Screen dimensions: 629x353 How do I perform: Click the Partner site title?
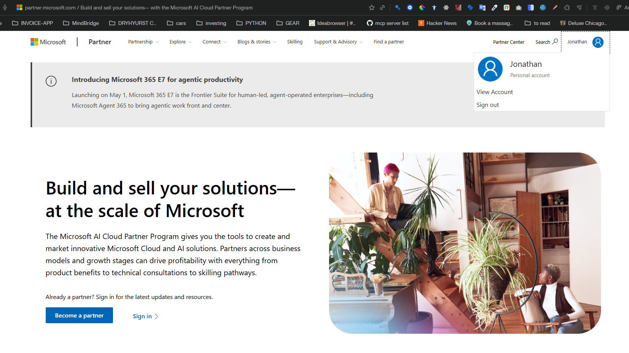100,42
